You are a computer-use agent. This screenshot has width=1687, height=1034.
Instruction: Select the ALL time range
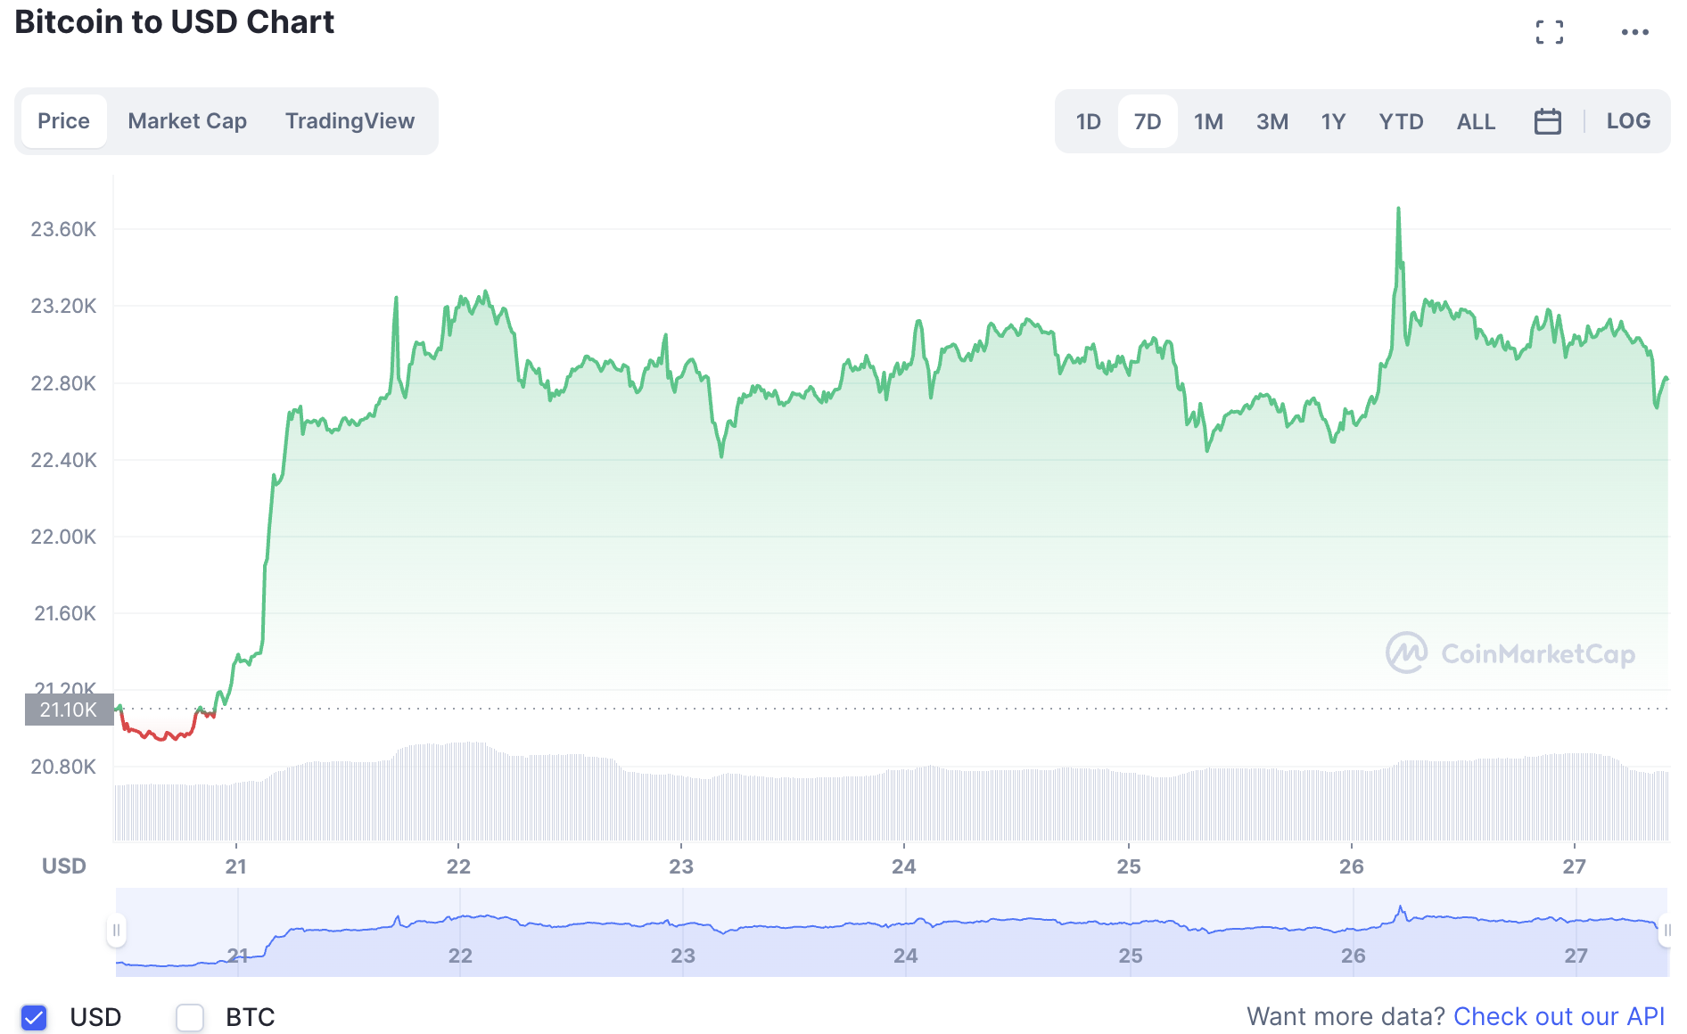click(1476, 121)
